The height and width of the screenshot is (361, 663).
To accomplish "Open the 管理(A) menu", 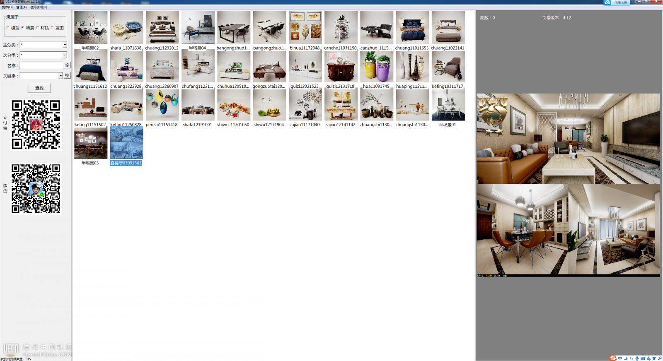I will pyautogui.click(x=21, y=7).
